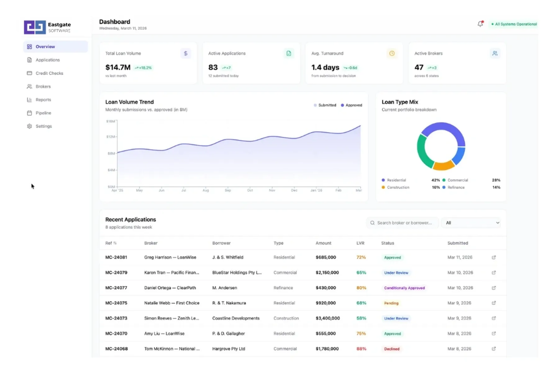The image size is (559, 373).
Task: Click the Eastgate Software logo
Action: click(47, 27)
